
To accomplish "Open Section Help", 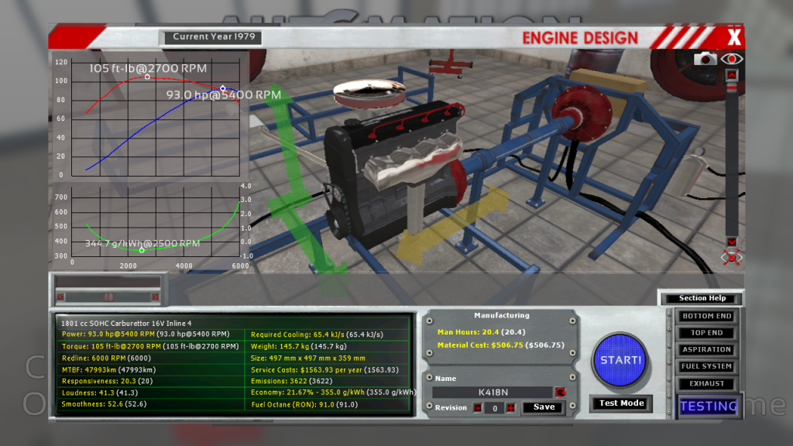I will tap(702, 298).
